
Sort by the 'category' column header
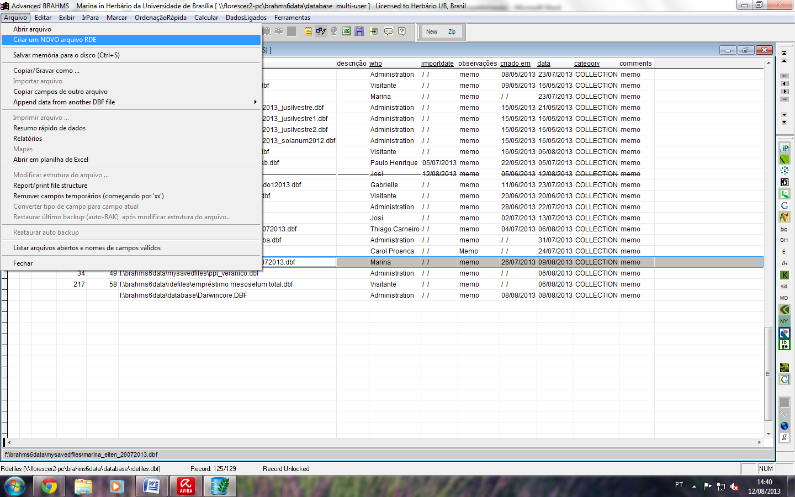click(x=586, y=64)
